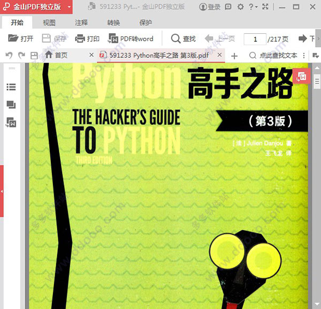Screen dimensions: 321x309
Task: Click the 保存 save button
Action: (54, 39)
